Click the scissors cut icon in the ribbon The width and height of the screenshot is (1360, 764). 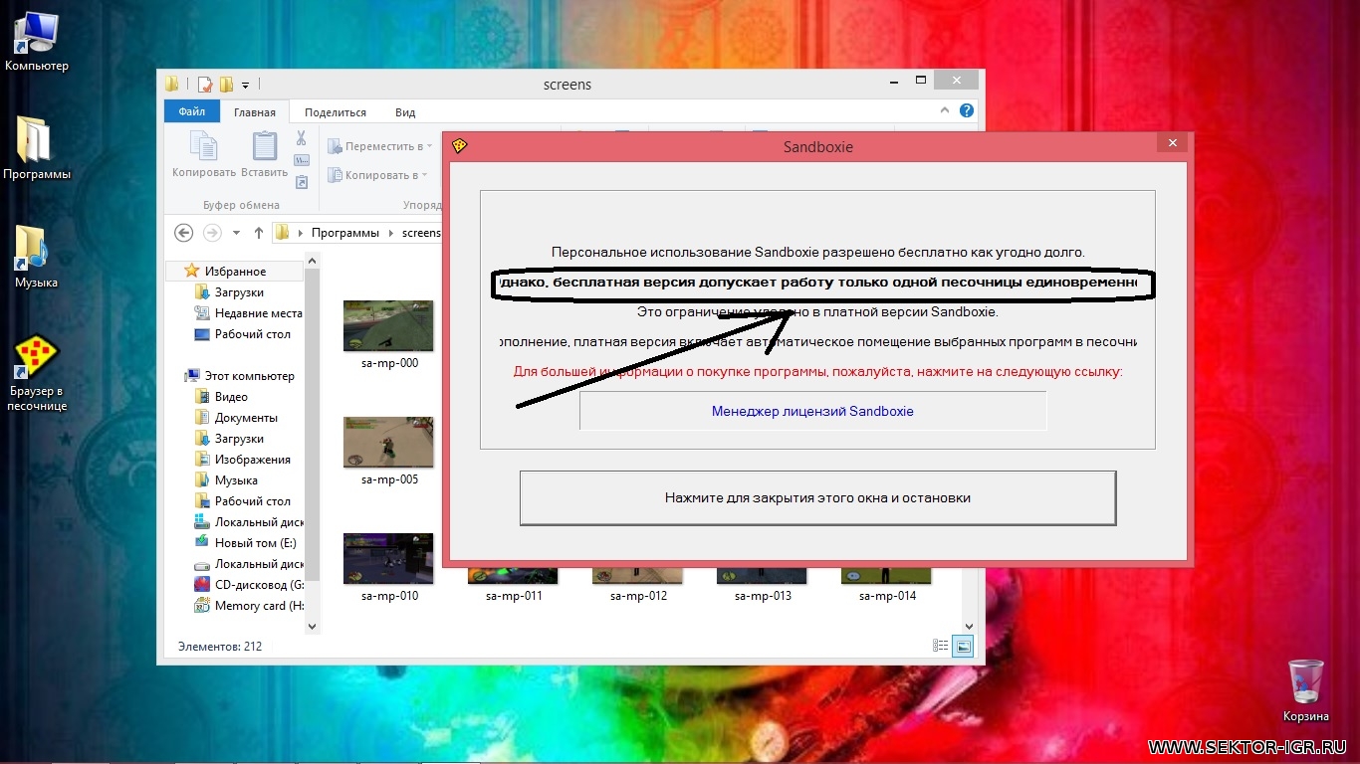(302, 138)
